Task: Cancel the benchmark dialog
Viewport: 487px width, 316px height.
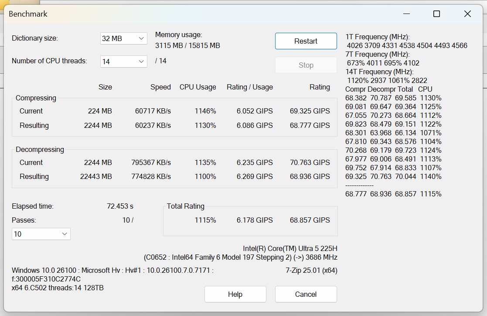Action: pos(306,294)
